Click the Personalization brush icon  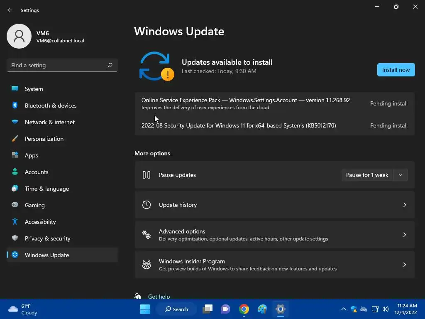click(15, 139)
